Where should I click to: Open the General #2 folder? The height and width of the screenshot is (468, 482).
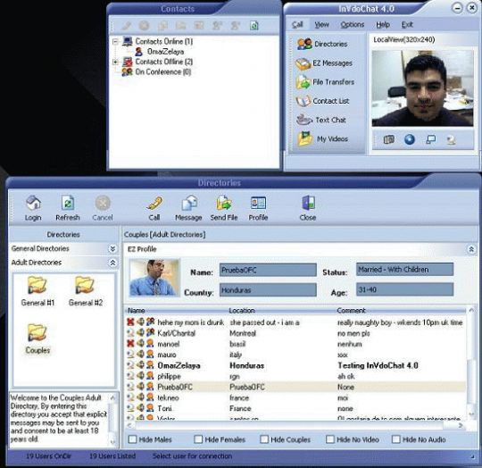pos(86,291)
